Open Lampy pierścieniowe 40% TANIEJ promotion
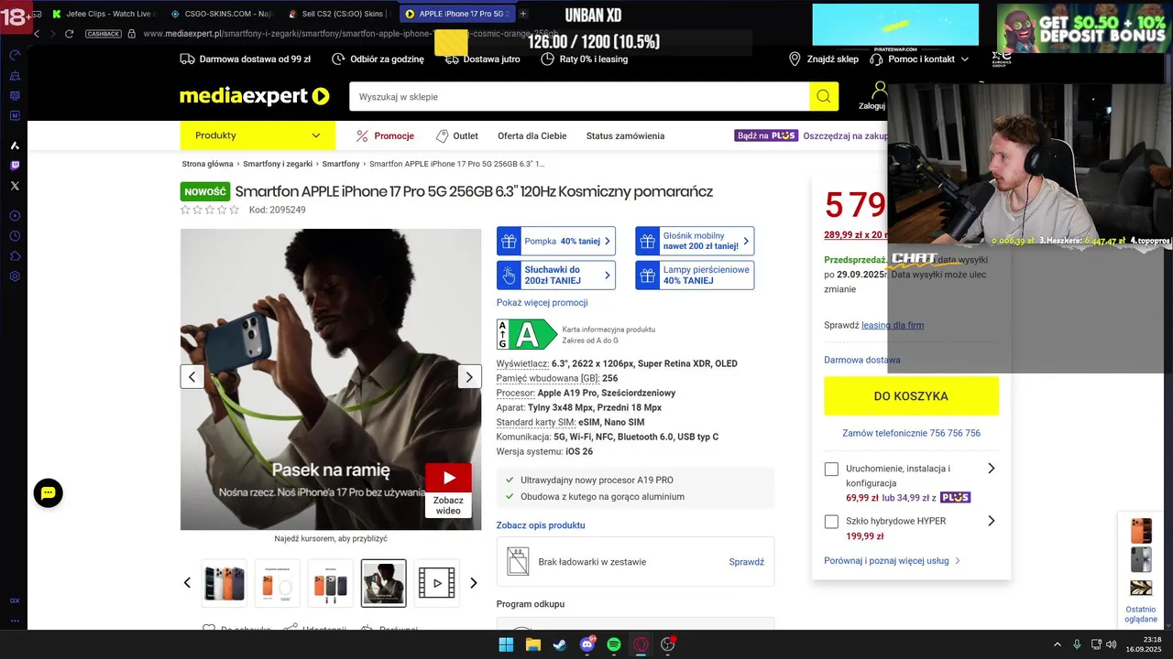The height and width of the screenshot is (659, 1173). [x=695, y=275]
